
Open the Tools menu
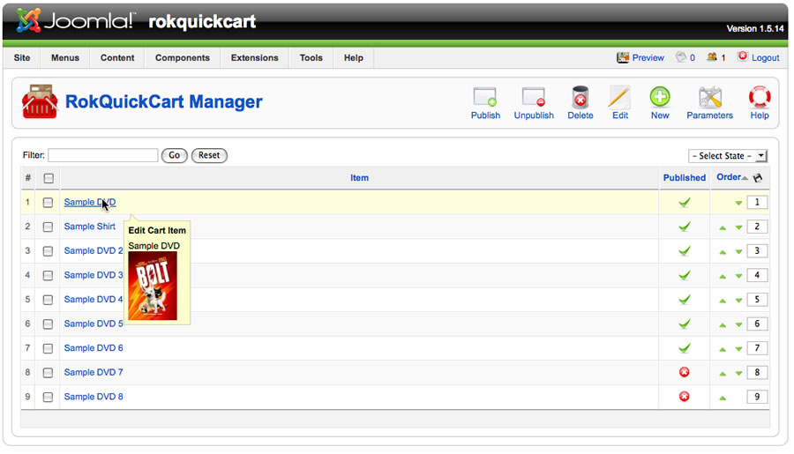pos(311,57)
